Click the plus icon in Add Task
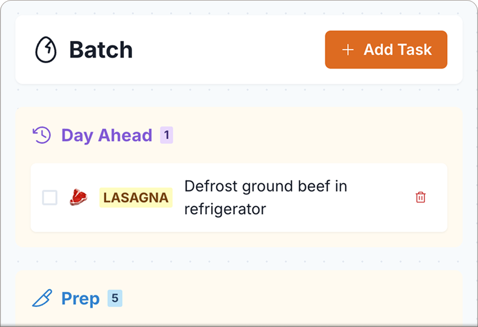Image resolution: width=478 pixels, height=327 pixels. (347, 50)
